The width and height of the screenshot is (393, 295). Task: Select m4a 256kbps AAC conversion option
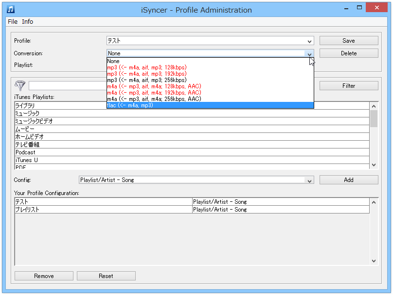tap(210, 99)
